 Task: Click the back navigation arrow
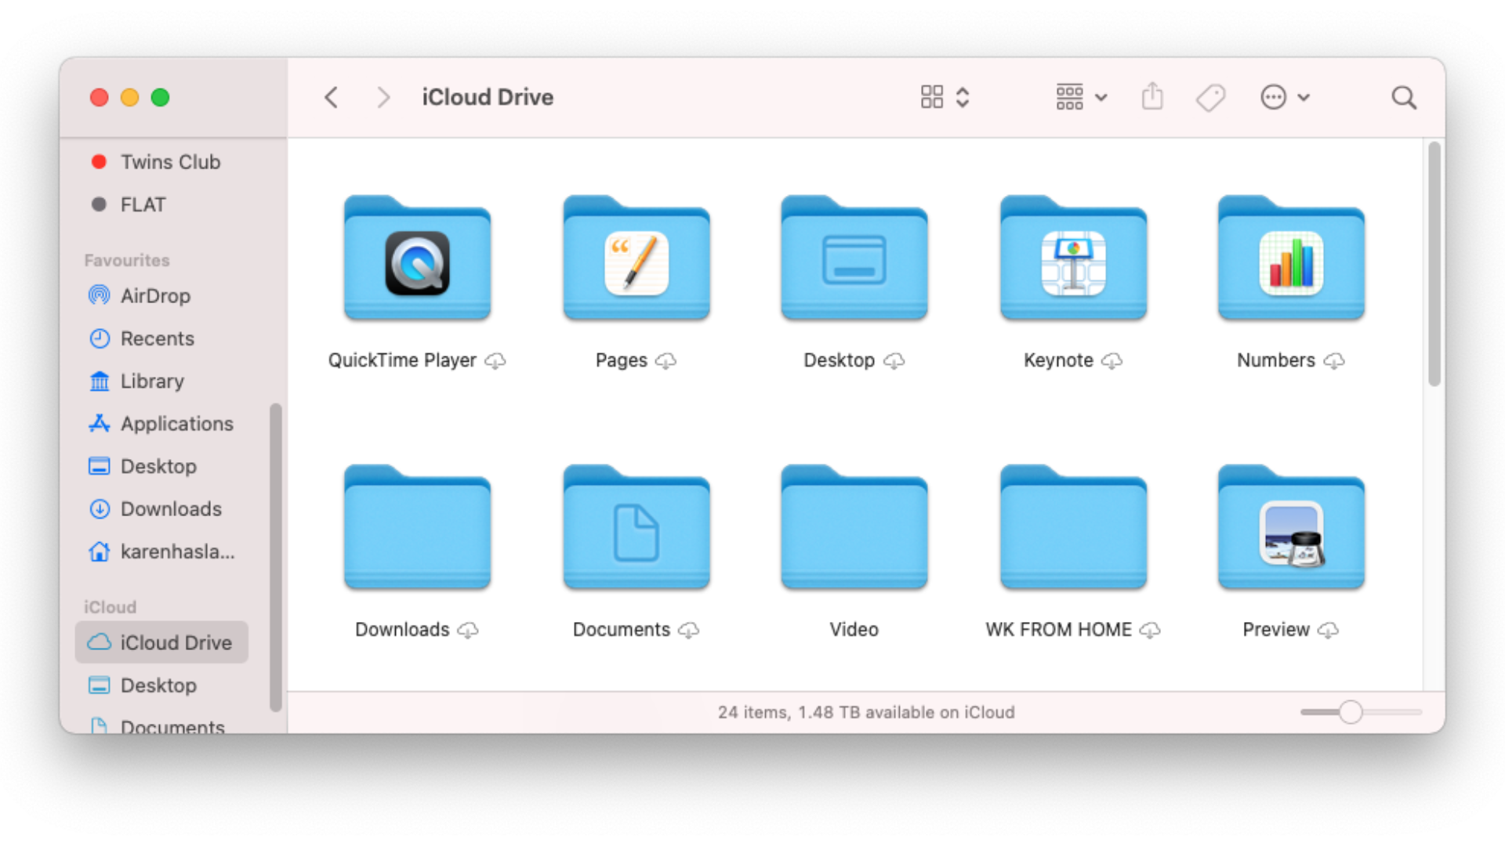(331, 96)
